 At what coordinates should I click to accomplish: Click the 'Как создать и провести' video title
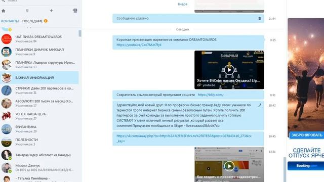pyautogui.click(x=229, y=177)
